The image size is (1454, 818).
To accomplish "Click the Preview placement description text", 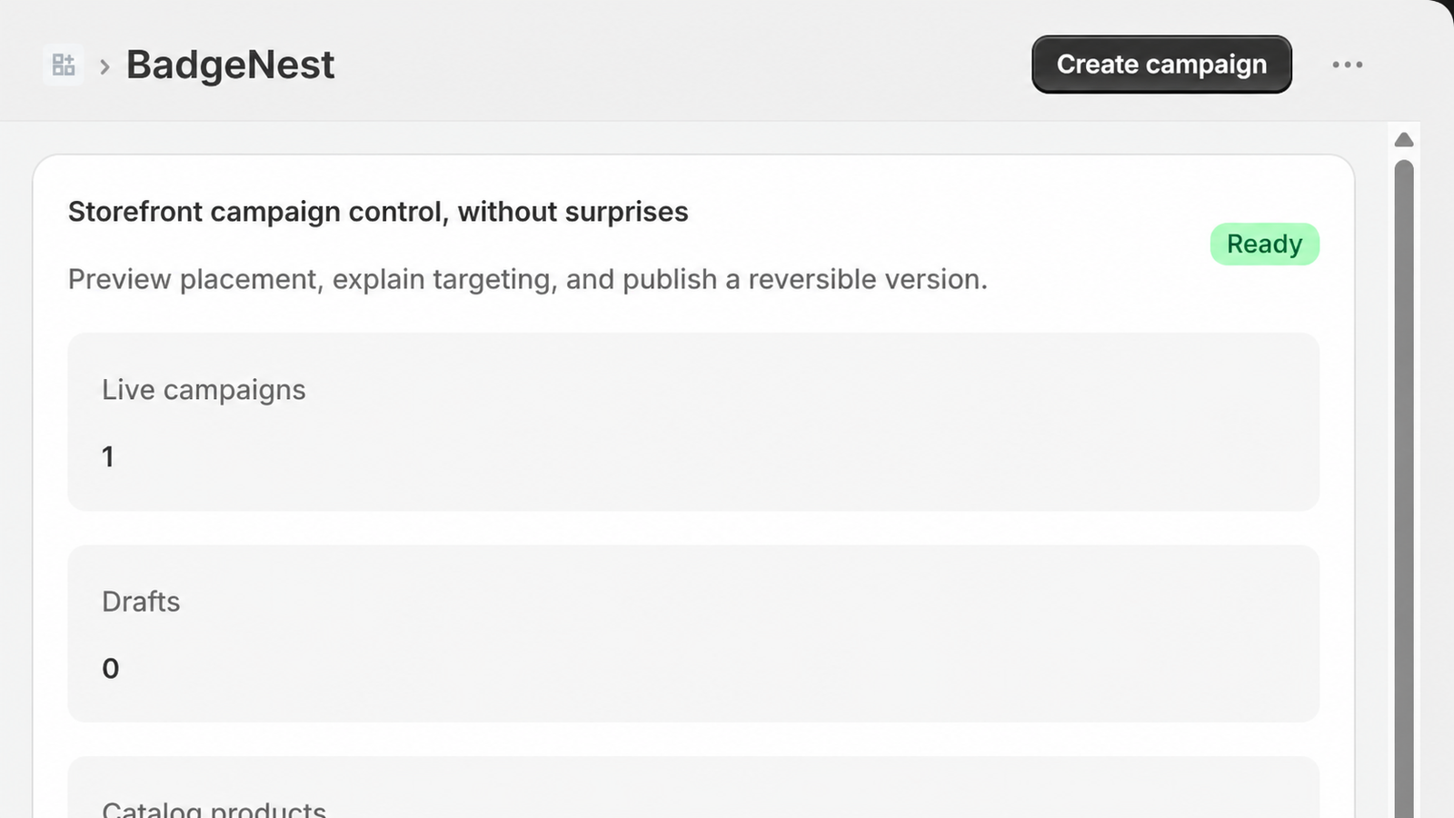I will [528, 279].
